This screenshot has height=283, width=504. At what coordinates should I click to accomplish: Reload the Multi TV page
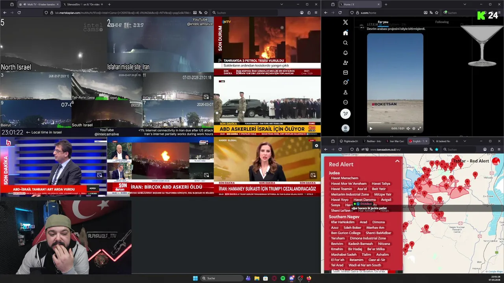19,13
